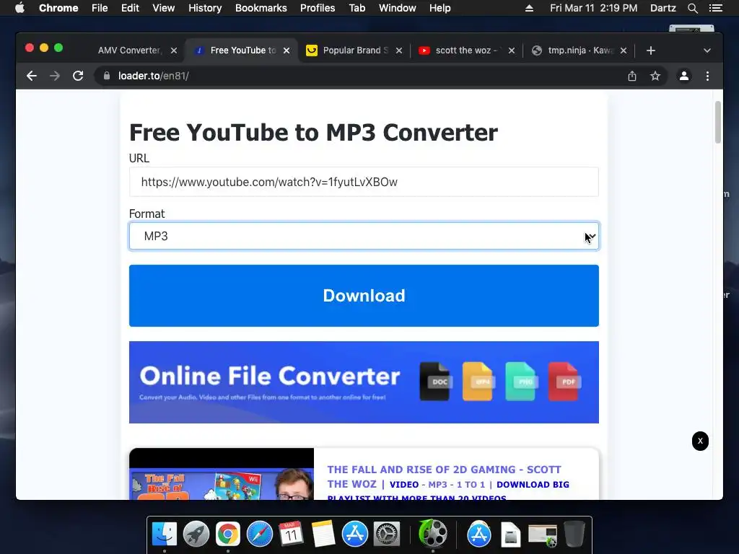Go back using the browser back arrow

coord(32,76)
